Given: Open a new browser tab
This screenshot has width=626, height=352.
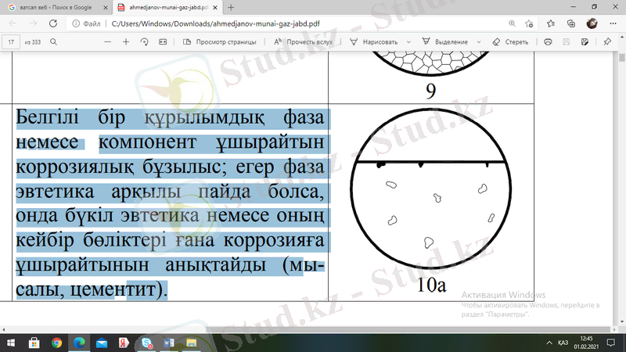Looking at the screenshot, I should pyautogui.click(x=231, y=8).
